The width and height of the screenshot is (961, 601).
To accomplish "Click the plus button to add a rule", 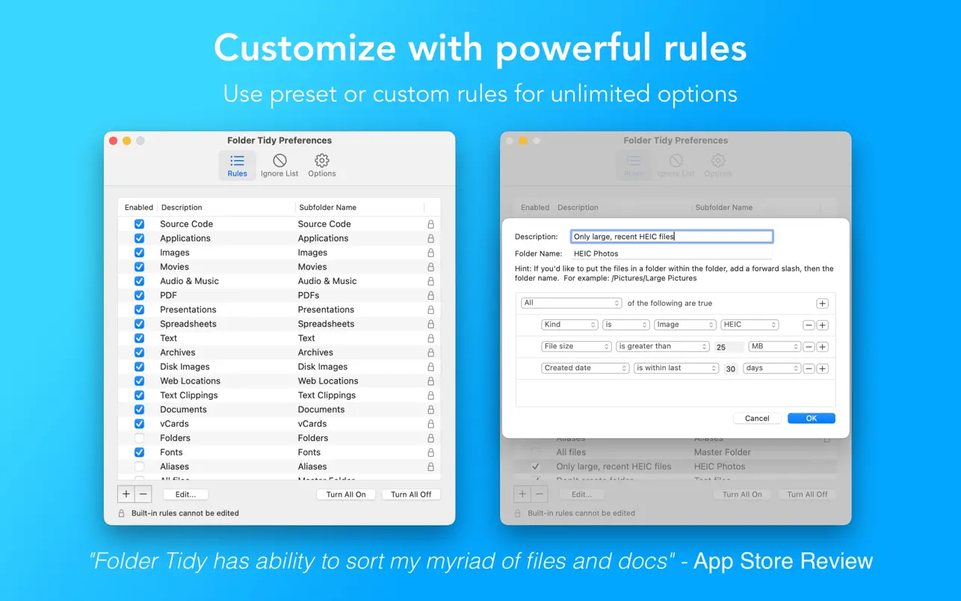I will pyautogui.click(x=126, y=494).
